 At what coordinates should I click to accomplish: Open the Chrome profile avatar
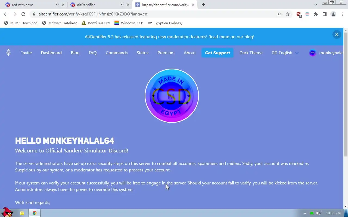tap(333, 14)
